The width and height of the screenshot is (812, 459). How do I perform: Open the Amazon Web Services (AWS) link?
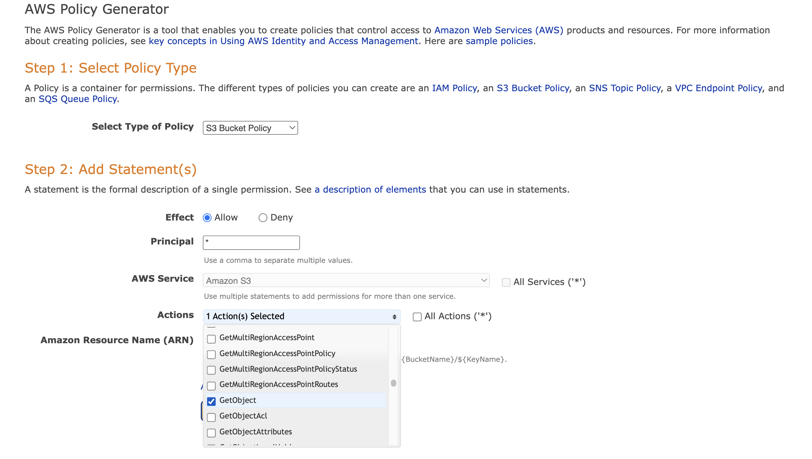point(499,30)
